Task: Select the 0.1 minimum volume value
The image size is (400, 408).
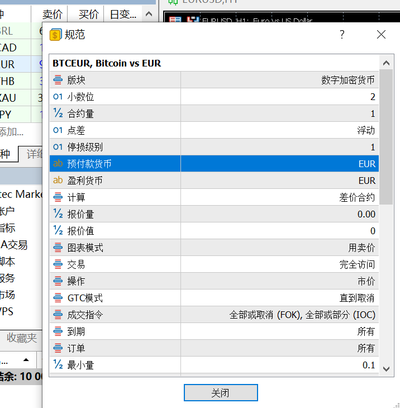Action: (x=369, y=365)
